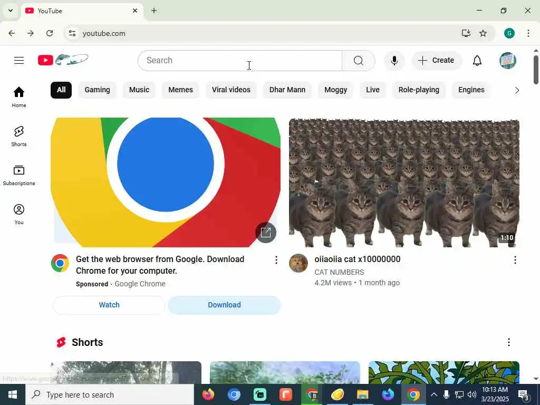Viewport: 540px width, 405px height.
Task: Bookmark this page with the star
Action: (483, 33)
